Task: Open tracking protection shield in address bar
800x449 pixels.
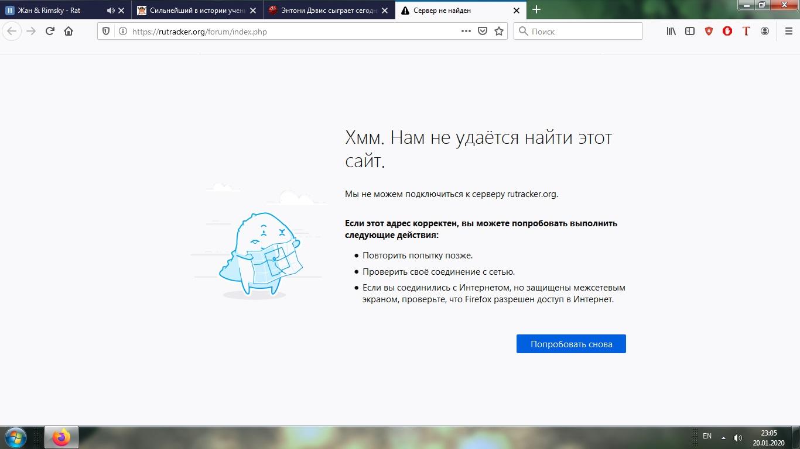Action: tap(106, 32)
